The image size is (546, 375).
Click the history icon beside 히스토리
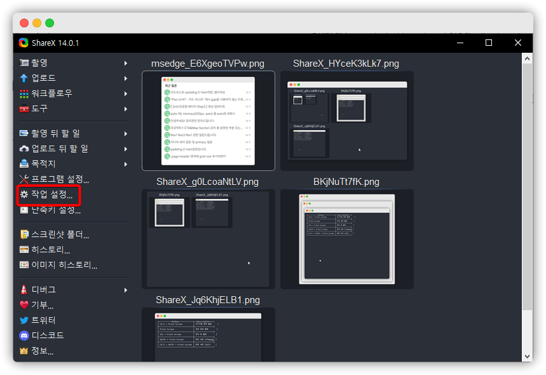(24, 250)
